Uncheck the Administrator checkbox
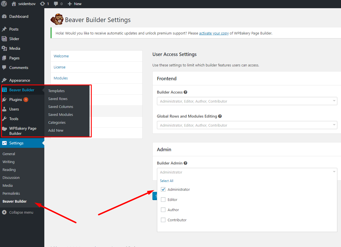The width and height of the screenshot is (341, 247). pos(163,189)
